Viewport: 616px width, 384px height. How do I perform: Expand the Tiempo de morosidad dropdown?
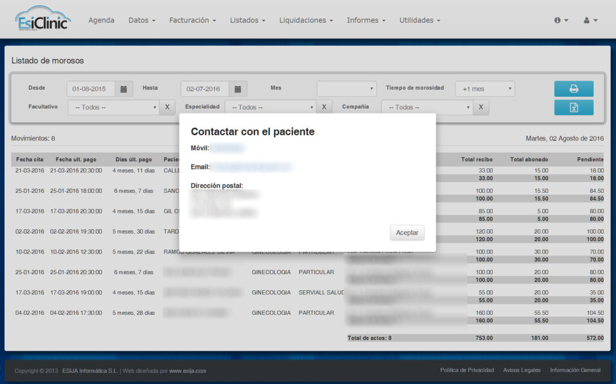[485, 89]
